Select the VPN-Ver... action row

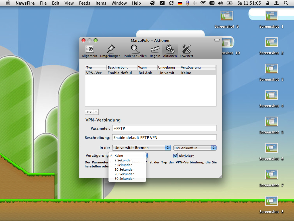(x=150, y=73)
